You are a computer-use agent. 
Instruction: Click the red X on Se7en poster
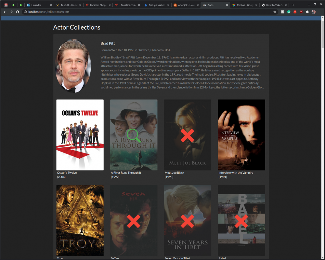pyautogui.click(x=134, y=221)
